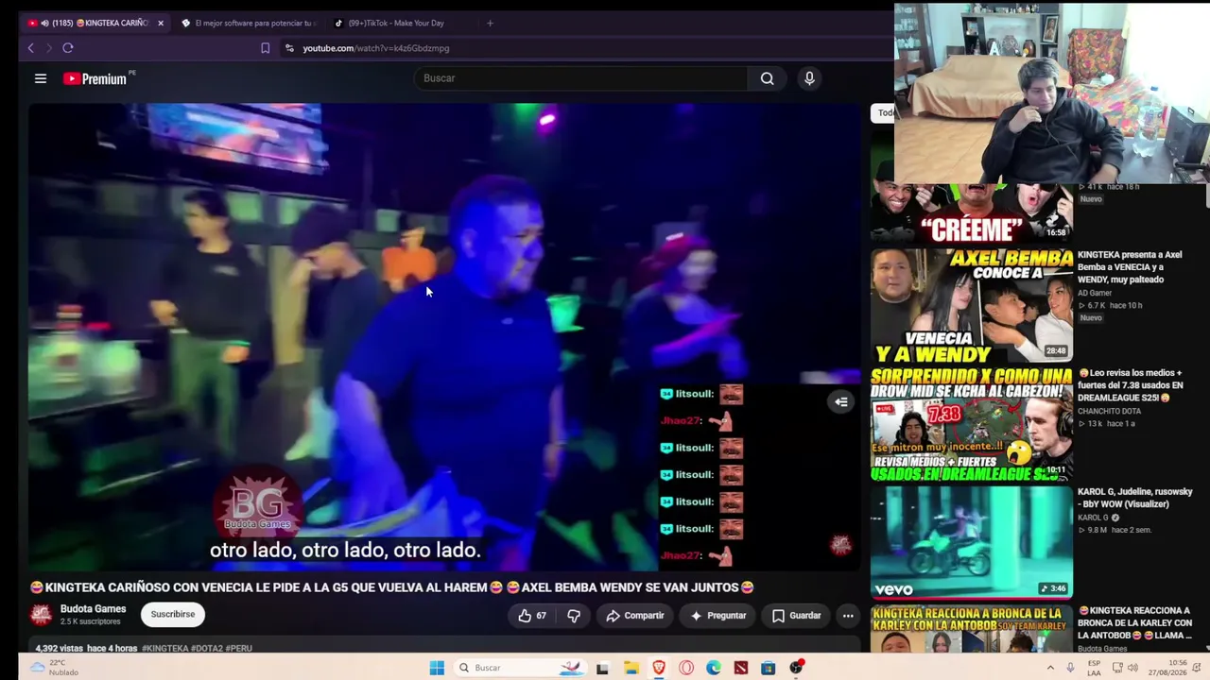Open 'Leo revisa los medios' video title
Viewport: 1210px width, 680px height.
pyautogui.click(x=1131, y=385)
